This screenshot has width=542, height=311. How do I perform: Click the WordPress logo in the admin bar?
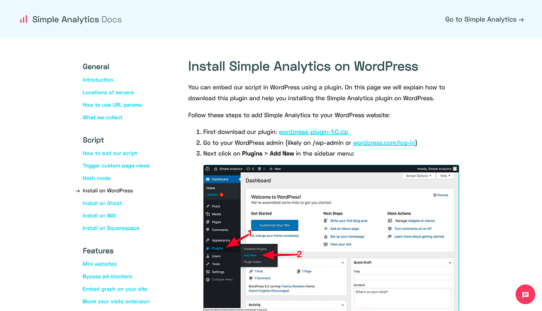point(208,169)
